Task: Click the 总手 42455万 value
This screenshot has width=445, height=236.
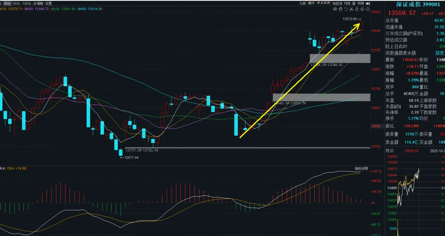Action: click(412, 93)
